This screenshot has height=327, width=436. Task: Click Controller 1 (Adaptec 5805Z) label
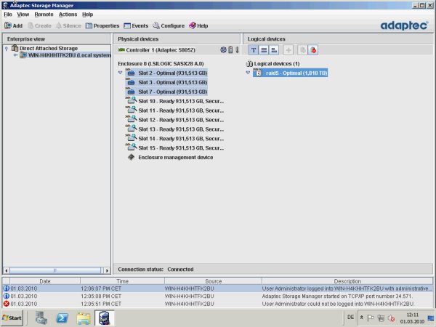click(x=161, y=50)
